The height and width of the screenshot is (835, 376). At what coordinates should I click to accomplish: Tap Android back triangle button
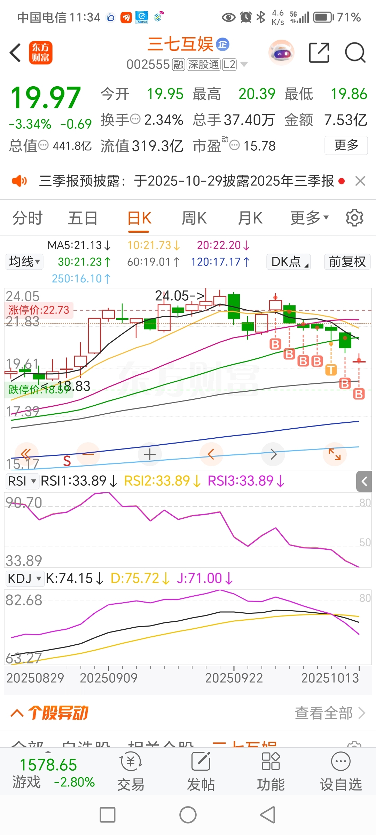tap(268, 815)
